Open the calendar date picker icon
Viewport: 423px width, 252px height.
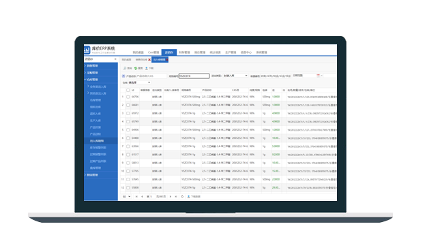318,76
